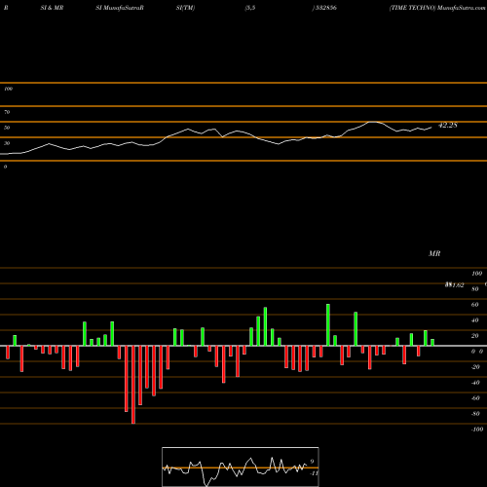Screen dimensions: 487x487
Task: Open the mini oscillator thumbnail chart at bottom
Action: (x=241, y=467)
